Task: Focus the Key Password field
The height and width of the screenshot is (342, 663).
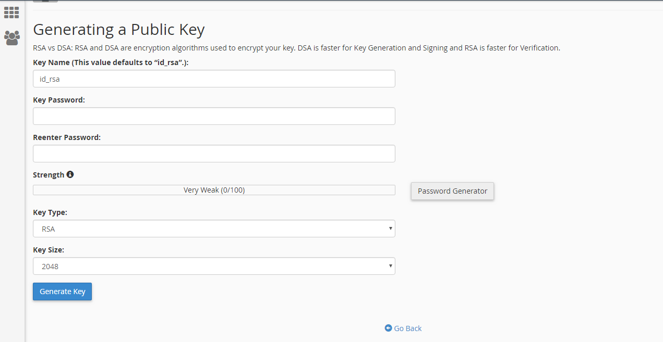Action: tap(214, 116)
